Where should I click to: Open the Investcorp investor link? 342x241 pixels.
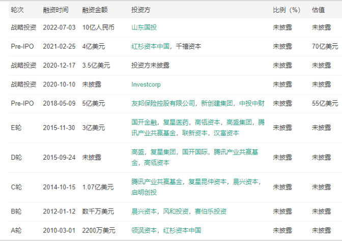tap(146, 84)
